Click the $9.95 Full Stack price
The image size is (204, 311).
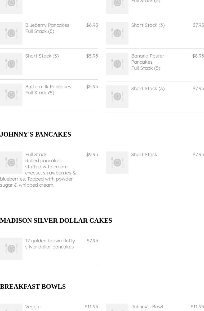point(92,155)
